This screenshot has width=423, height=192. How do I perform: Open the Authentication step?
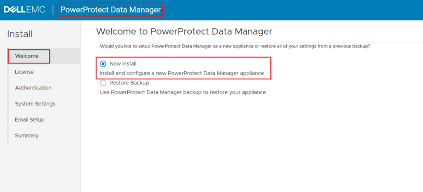point(33,88)
